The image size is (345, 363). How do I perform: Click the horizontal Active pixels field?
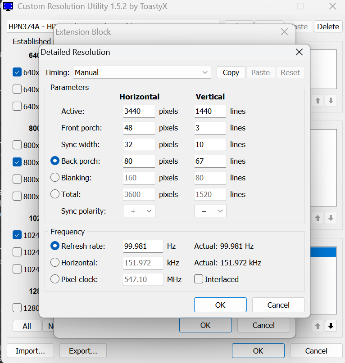(x=139, y=111)
